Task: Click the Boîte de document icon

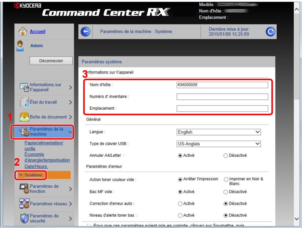Action: [x=24, y=117]
